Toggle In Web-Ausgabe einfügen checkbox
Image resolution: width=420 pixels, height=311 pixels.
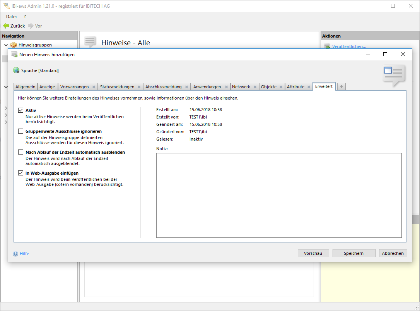tap(21, 173)
